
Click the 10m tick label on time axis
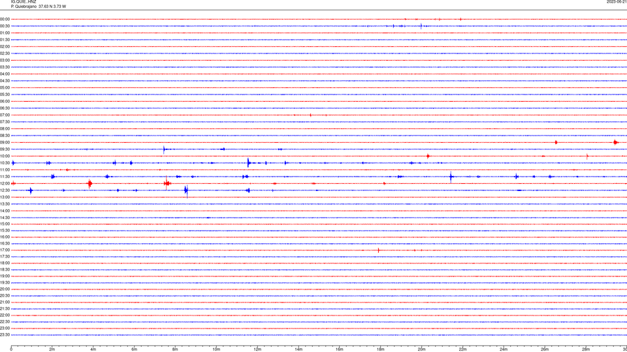(x=216, y=349)
